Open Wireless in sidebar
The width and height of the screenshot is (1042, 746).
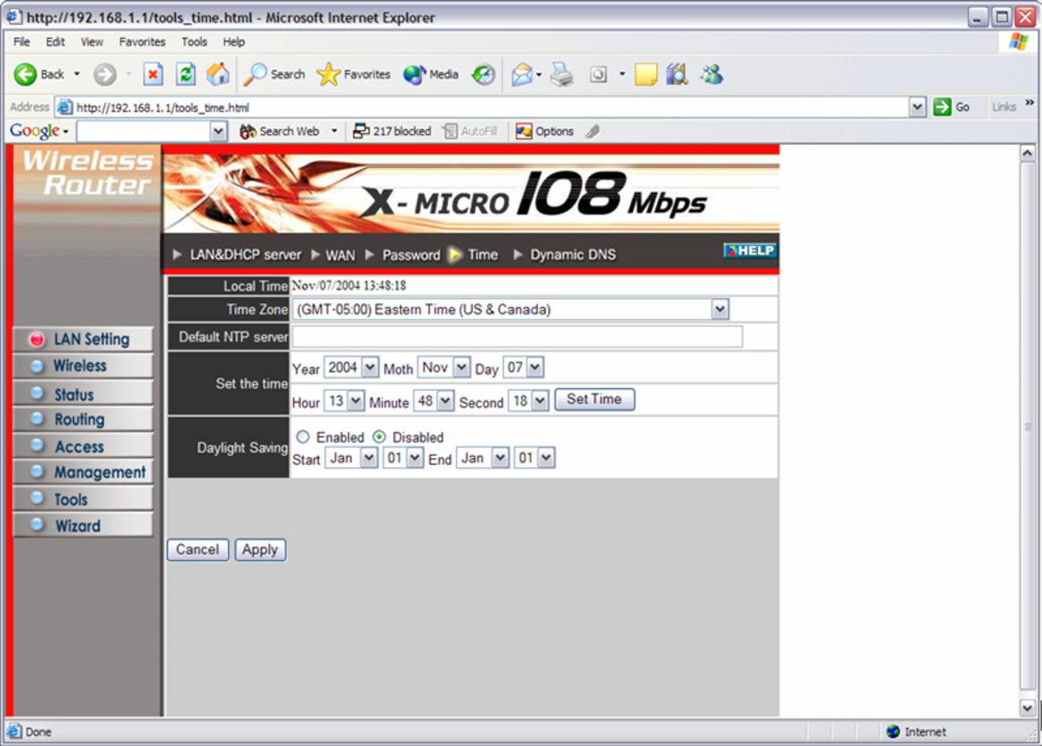click(x=83, y=366)
